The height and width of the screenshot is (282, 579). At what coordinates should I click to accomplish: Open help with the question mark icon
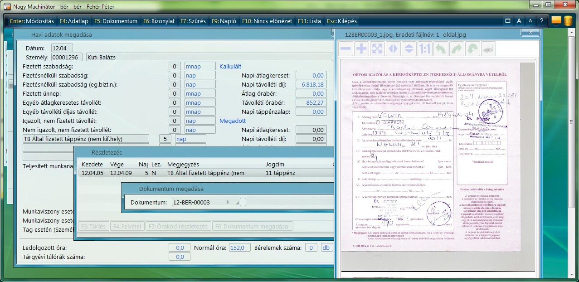click(541, 21)
